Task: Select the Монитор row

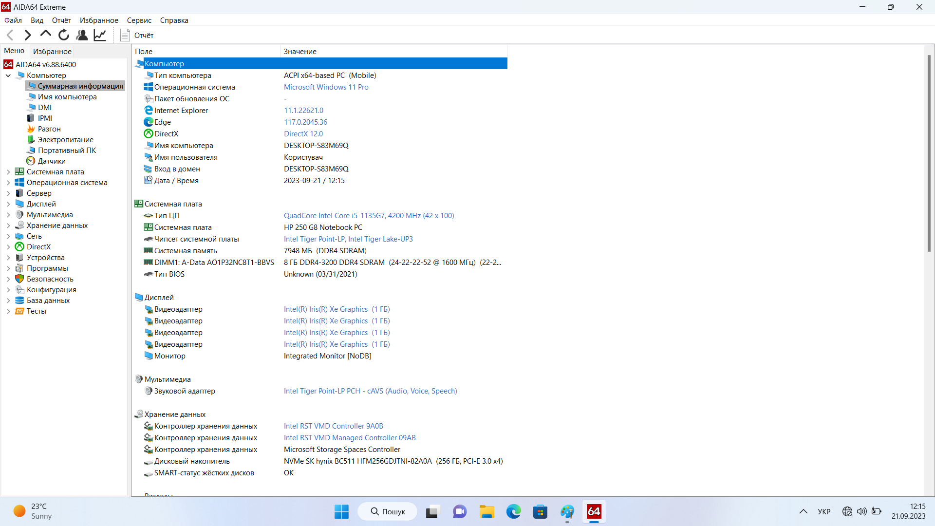Action: [x=320, y=356]
